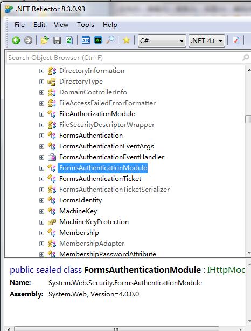The image size is (251, 331).
Task: Click the green Refresh icon
Action: point(69,40)
